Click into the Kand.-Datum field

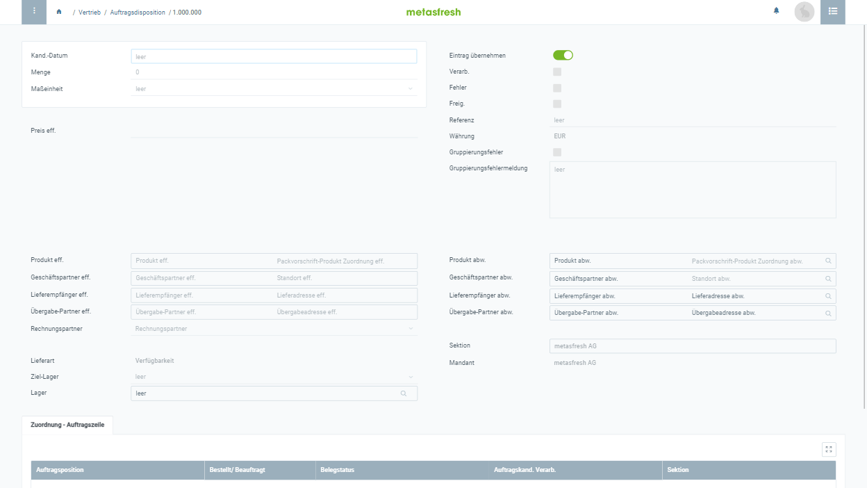(x=274, y=56)
